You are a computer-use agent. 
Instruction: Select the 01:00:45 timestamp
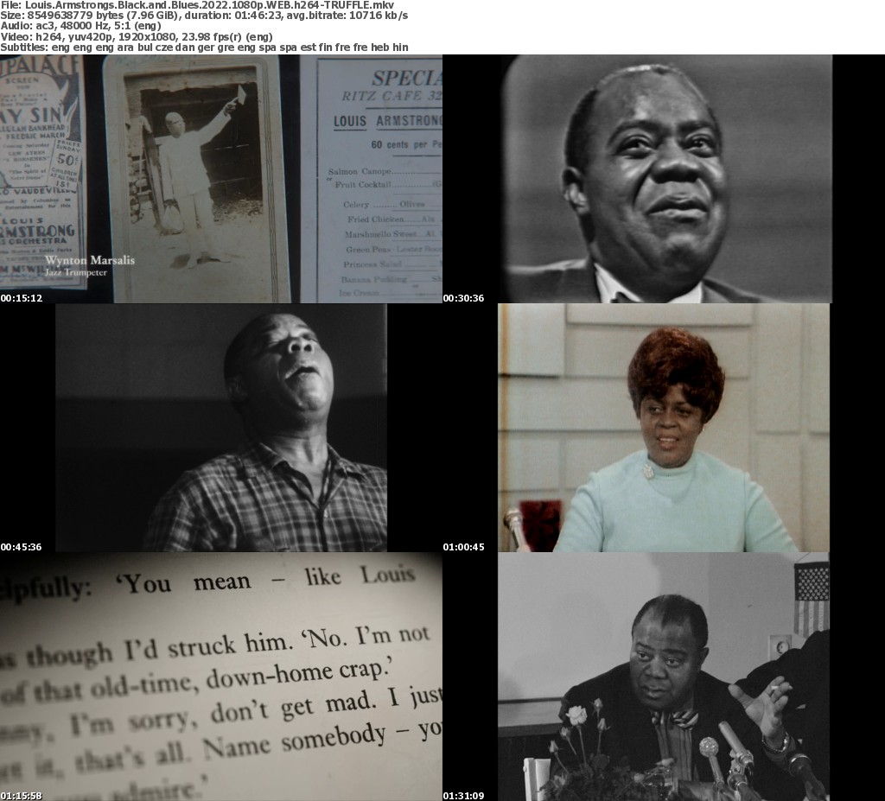[x=463, y=547]
